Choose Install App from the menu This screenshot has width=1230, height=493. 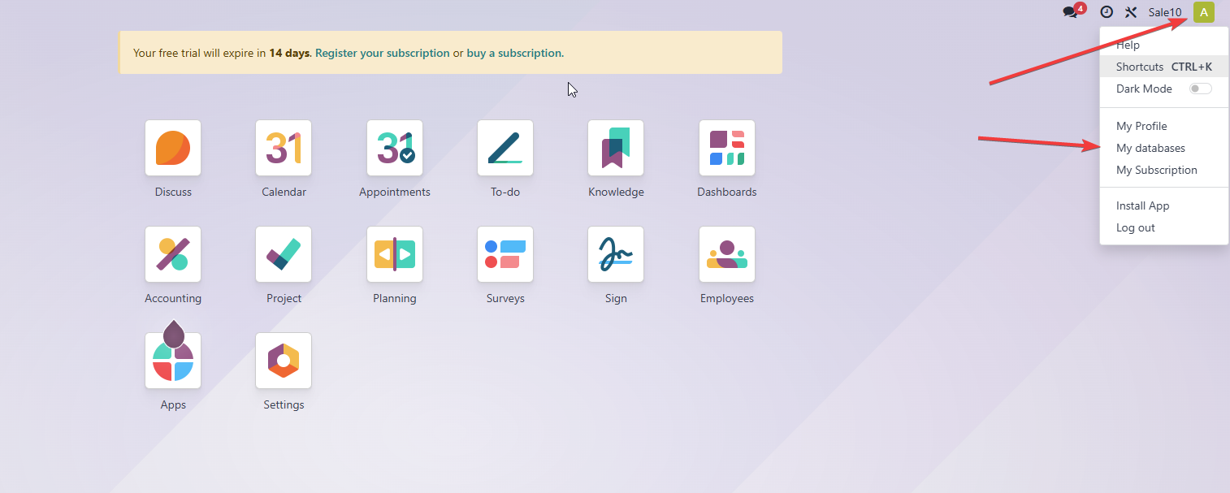pyautogui.click(x=1164, y=205)
